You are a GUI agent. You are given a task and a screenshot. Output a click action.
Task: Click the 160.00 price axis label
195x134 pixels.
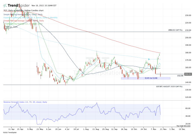point(188,67)
